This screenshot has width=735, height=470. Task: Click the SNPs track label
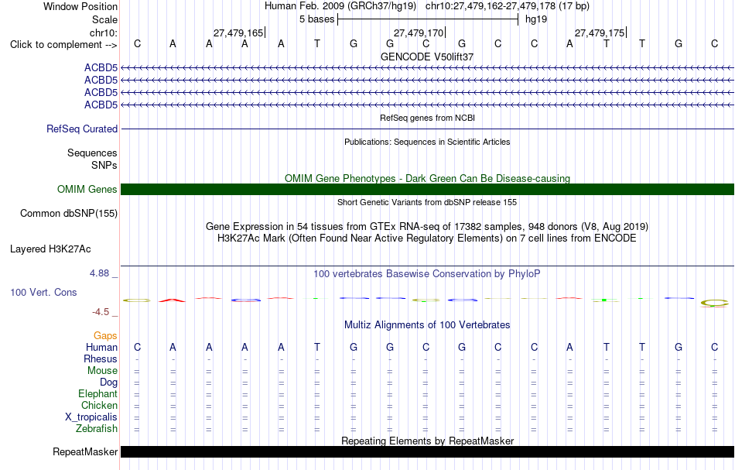coord(104,165)
